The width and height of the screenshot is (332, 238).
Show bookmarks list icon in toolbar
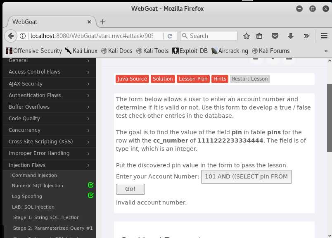259,36
